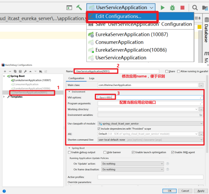Viewport: 209px width, 194px height.
Task: Open Shorten command line dropdown
Action: 201,140
